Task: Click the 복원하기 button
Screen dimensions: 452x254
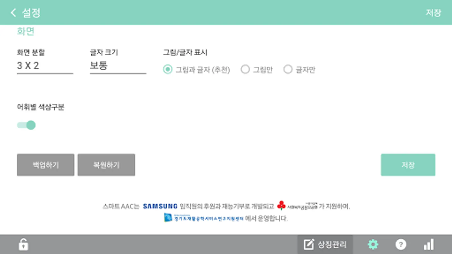Action: (x=106, y=165)
